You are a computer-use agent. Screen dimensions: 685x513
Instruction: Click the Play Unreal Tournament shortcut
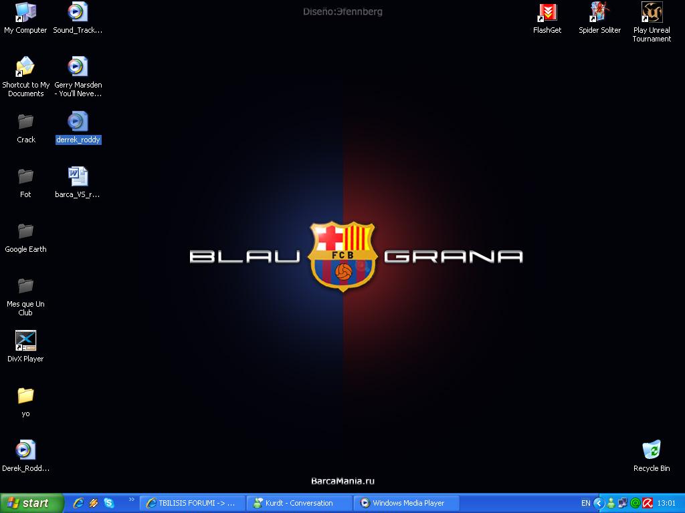pyautogui.click(x=652, y=22)
